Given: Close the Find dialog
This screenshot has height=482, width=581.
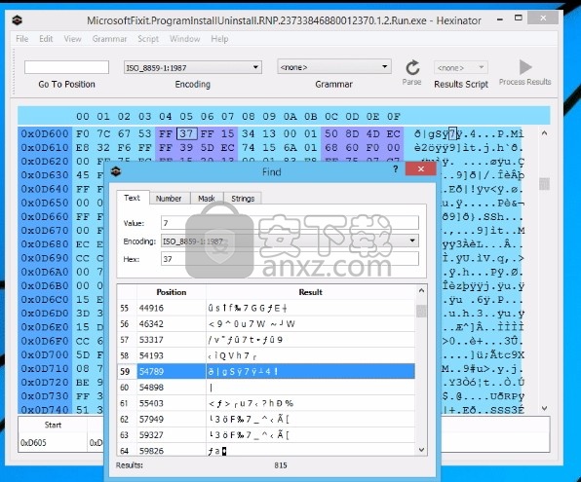Looking at the screenshot, I should point(420,168).
